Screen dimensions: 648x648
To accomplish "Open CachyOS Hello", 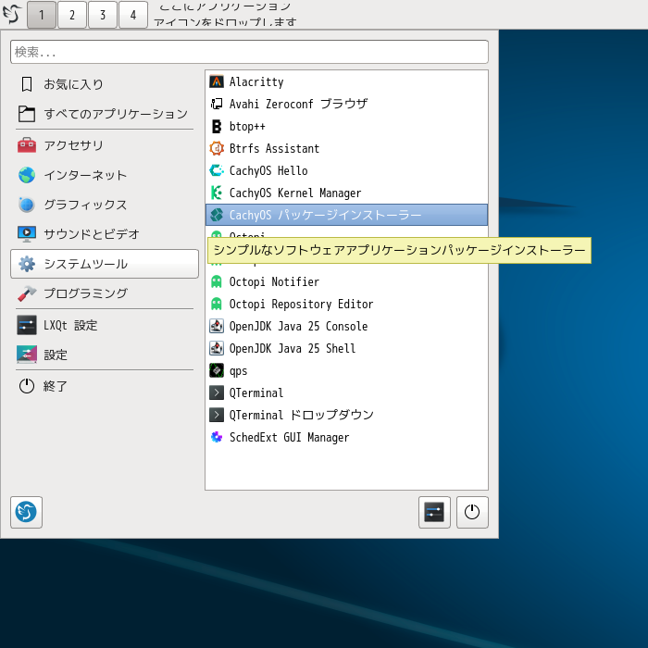I will (346, 170).
